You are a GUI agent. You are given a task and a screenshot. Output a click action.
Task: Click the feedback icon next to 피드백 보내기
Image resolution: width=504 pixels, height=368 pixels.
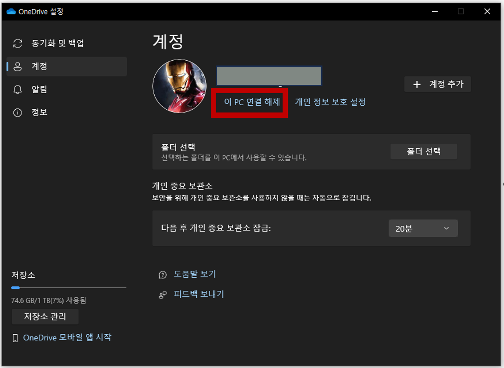point(163,295)
